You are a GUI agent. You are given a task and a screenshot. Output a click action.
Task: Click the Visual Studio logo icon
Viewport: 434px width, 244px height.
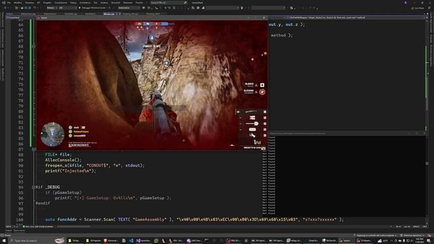tap(3, 3)
